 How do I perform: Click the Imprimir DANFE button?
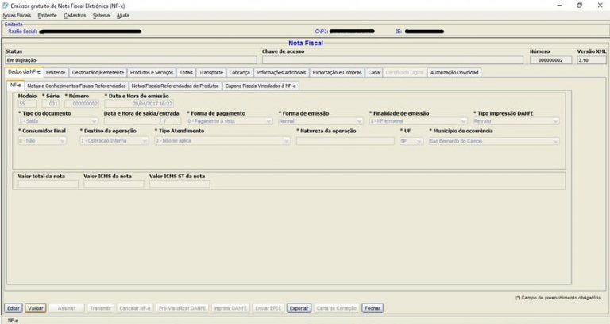point(230,308)
